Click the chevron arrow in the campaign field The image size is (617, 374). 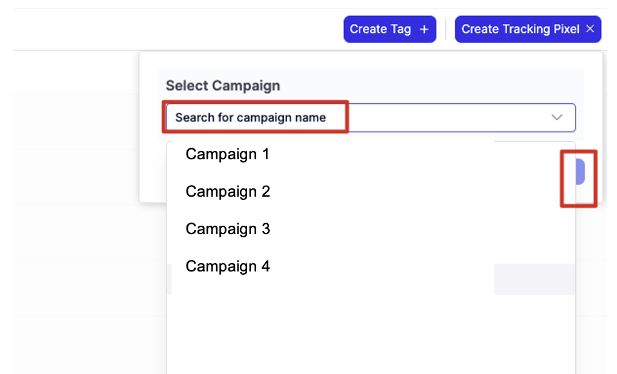(556, 117)
